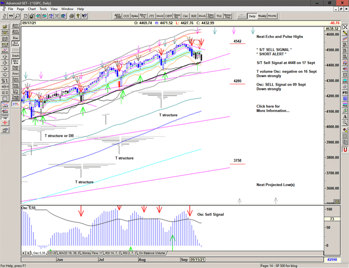Screen dimensions: 349x268
Task: Click the 4542 price level marker
Action: pyautogui.click(x=237, y=41)
